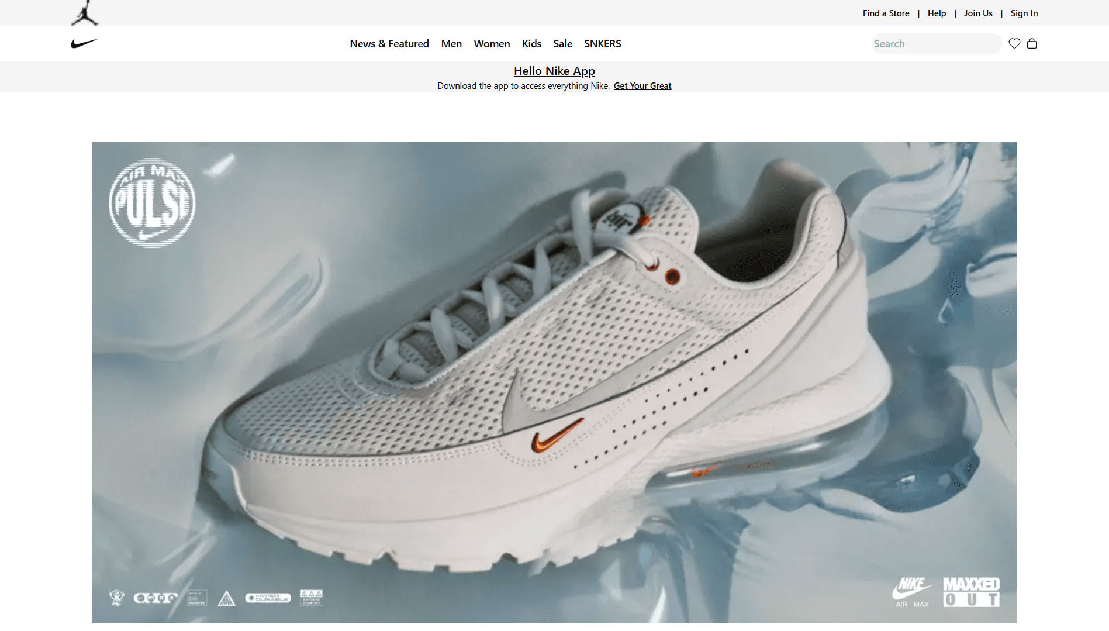Open the Men menu
1109x631 pixels.
tap(451, 43)
